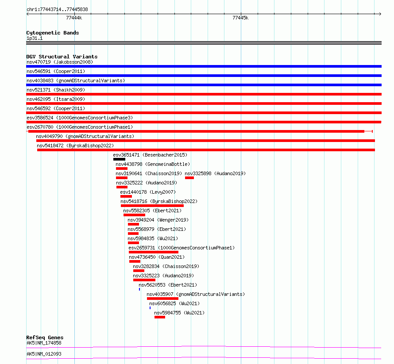
Task: Click the magenta line for AK5|NM_174858
Action: click(x=204, y=347)
